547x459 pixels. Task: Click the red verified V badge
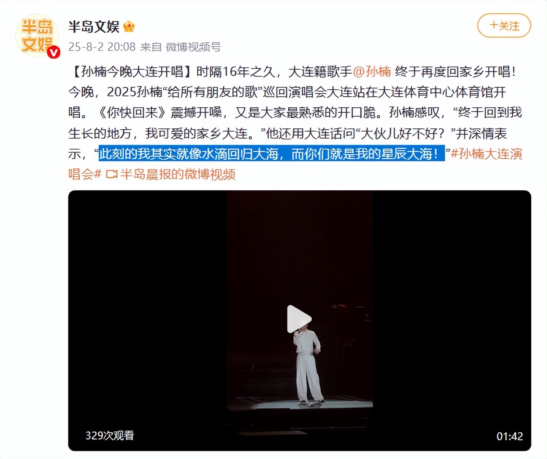(x=54, y=52)
